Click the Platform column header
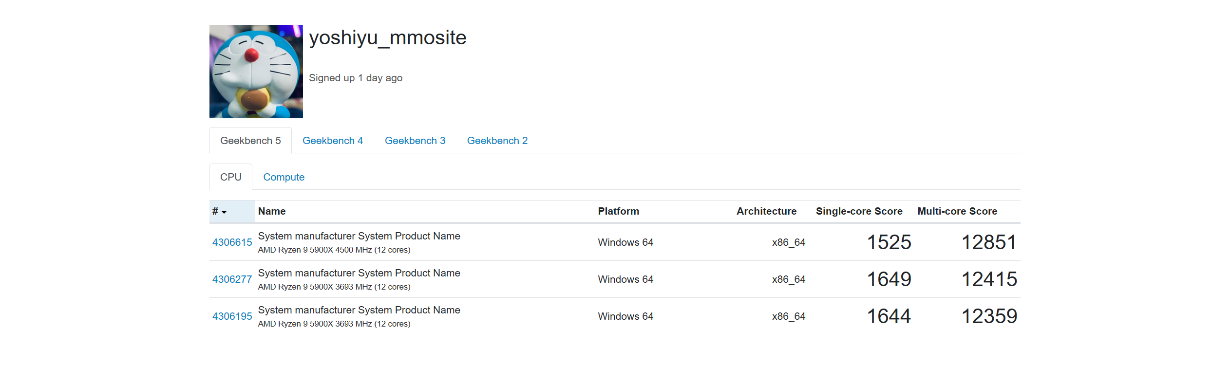Viewport: 1230px width, 384px height. pyautogui.click(x=618, y=211)
